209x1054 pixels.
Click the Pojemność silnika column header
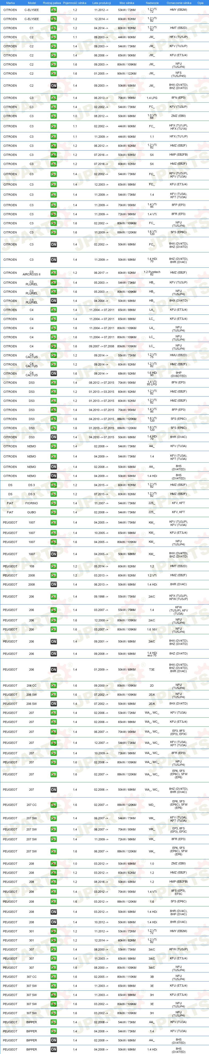pyautogui.click(x=75, y=3)
